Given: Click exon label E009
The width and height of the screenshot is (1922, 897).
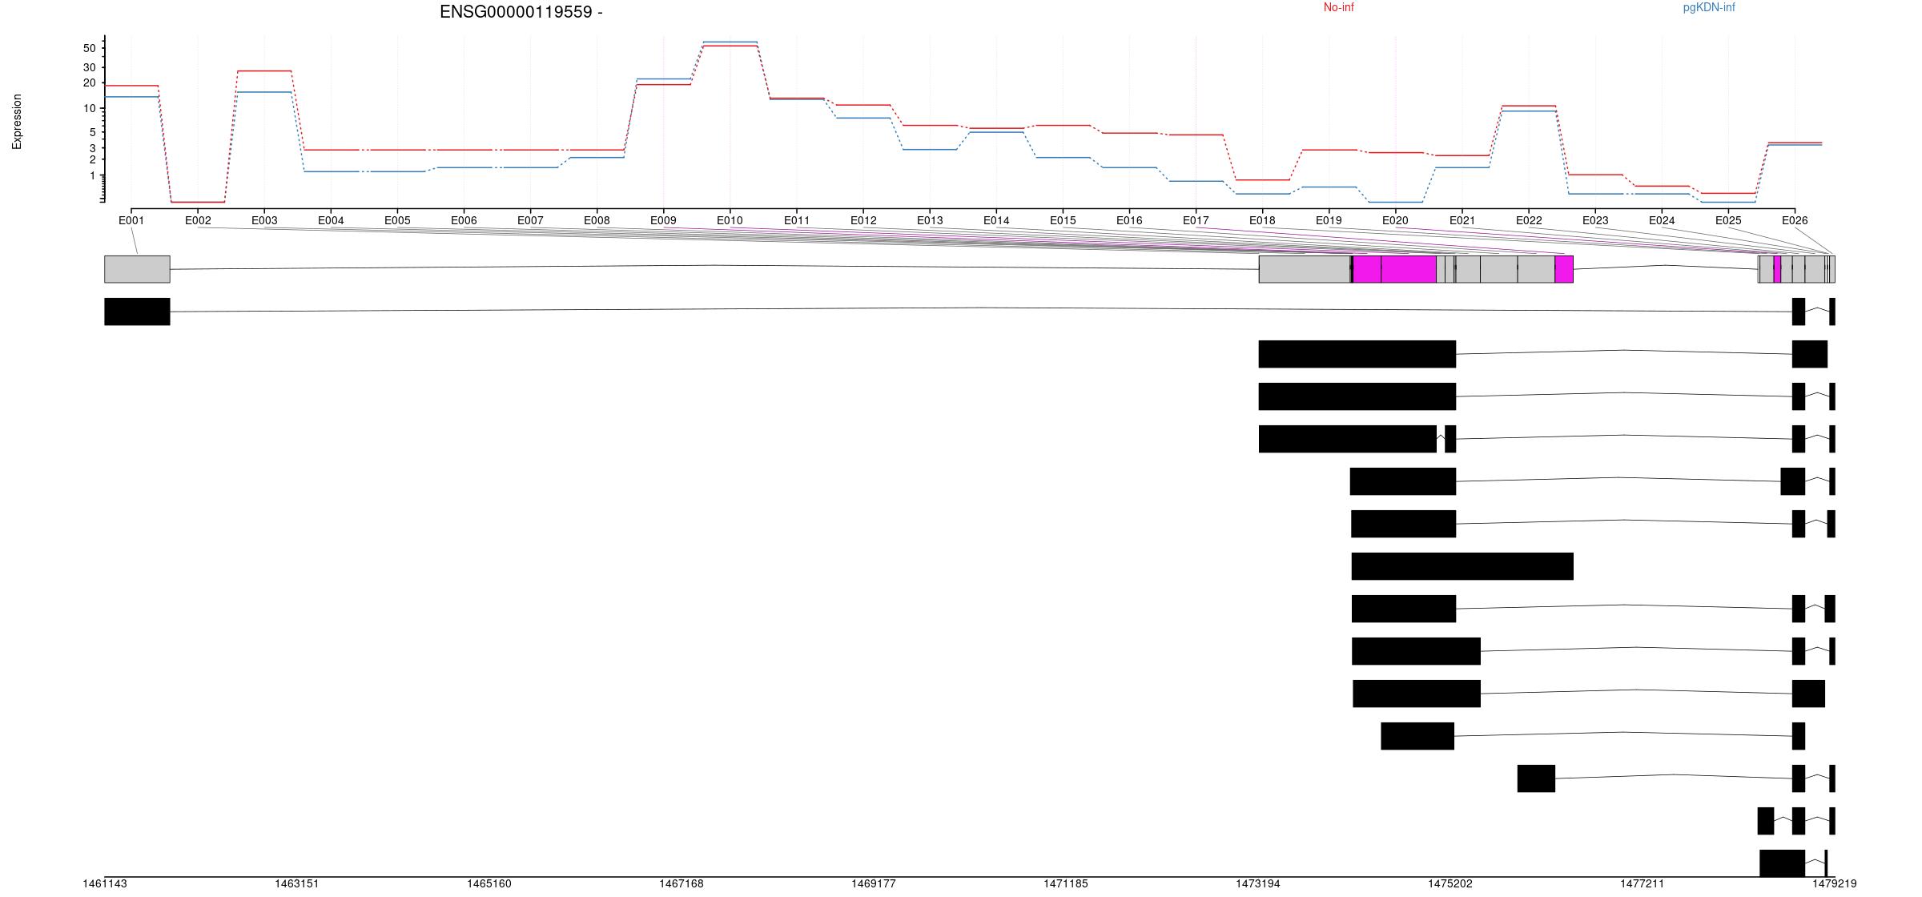Looking at the screenshot, I should click(663, 220).
